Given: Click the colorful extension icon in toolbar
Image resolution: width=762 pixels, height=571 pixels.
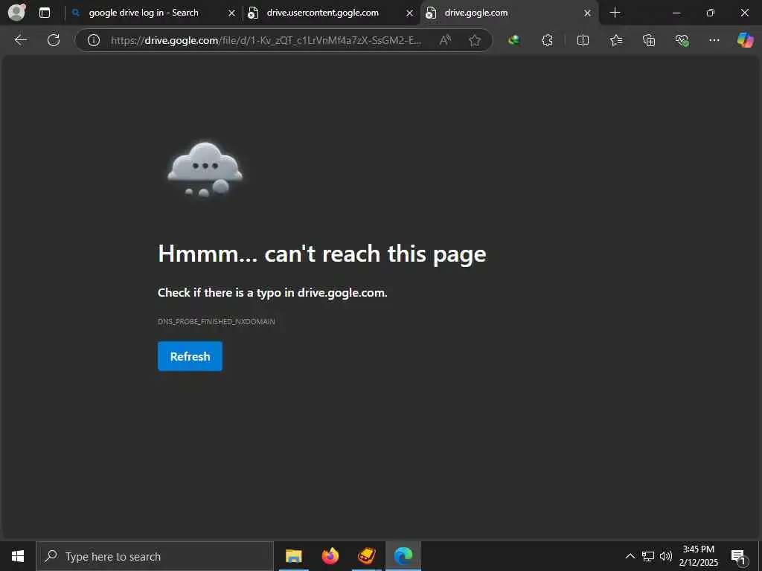Looking at the screenshot, I should click(x=513, y=40).
